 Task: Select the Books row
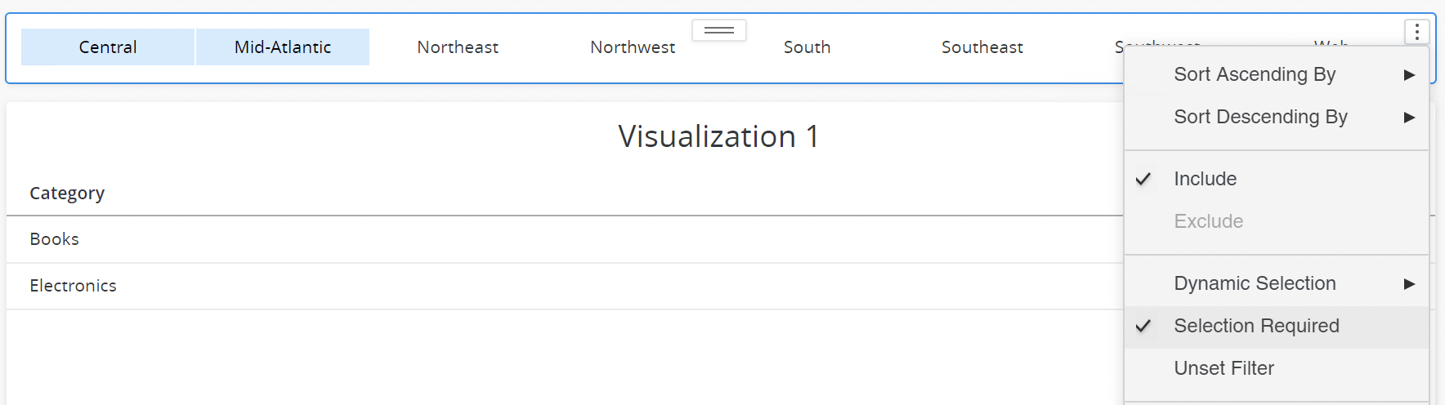click(55, 239)
